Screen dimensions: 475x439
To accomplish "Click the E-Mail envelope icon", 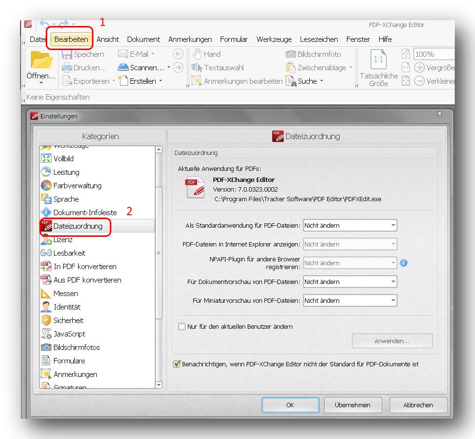I will click(x=123, y=54).
